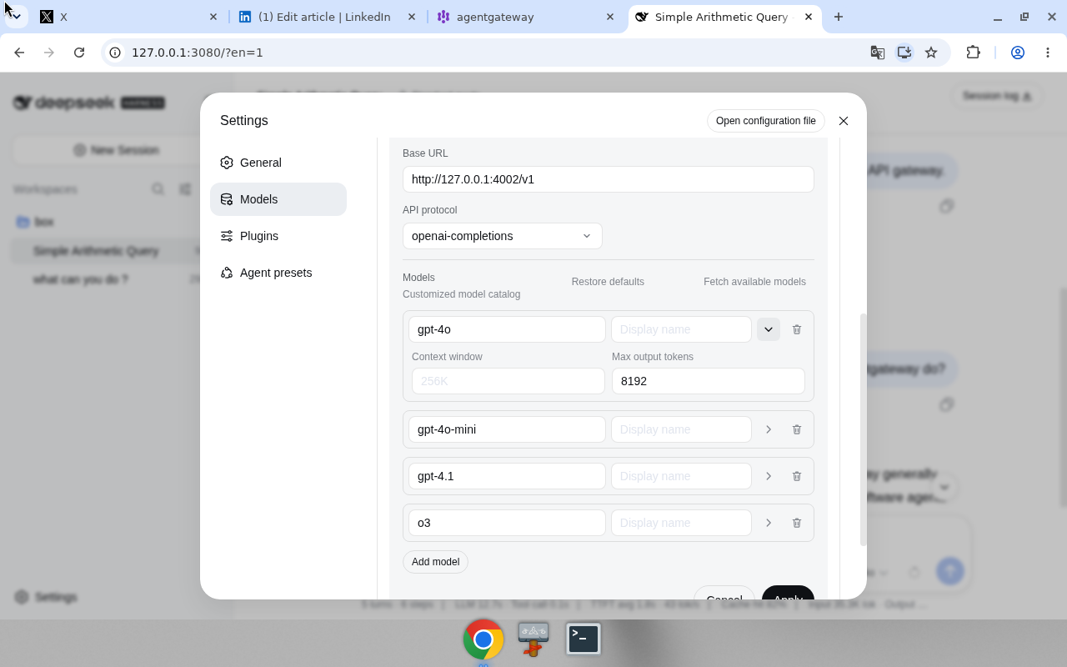
Task: Open the terminal from the dock
Action: point(584,639)
